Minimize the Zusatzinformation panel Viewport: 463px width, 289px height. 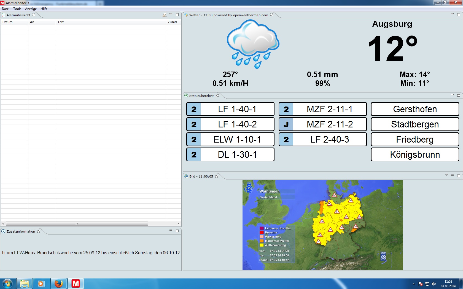pyautogui.click(x=171, y=231)
